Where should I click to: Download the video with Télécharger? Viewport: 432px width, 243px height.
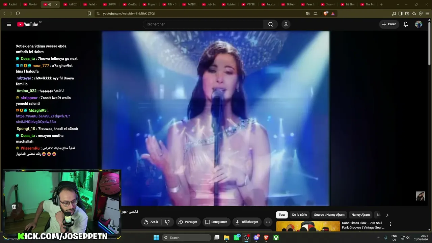(246, 222)
